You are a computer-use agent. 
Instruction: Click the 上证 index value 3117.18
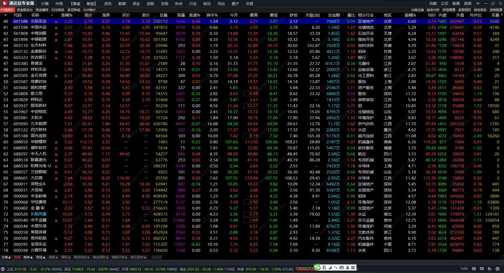pos(20,269)
